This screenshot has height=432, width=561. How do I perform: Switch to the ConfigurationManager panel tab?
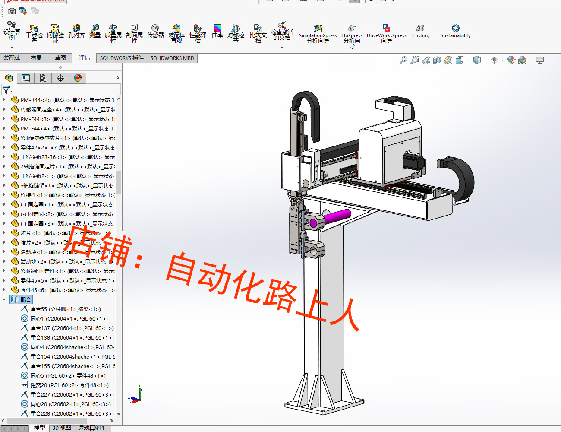pos(43,78)
